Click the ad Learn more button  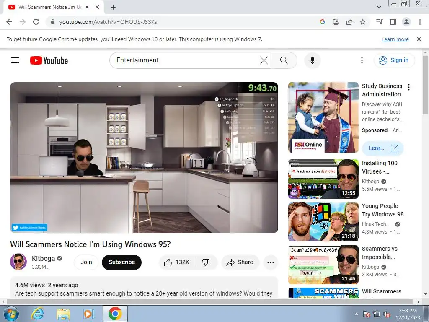click(383, 148)
